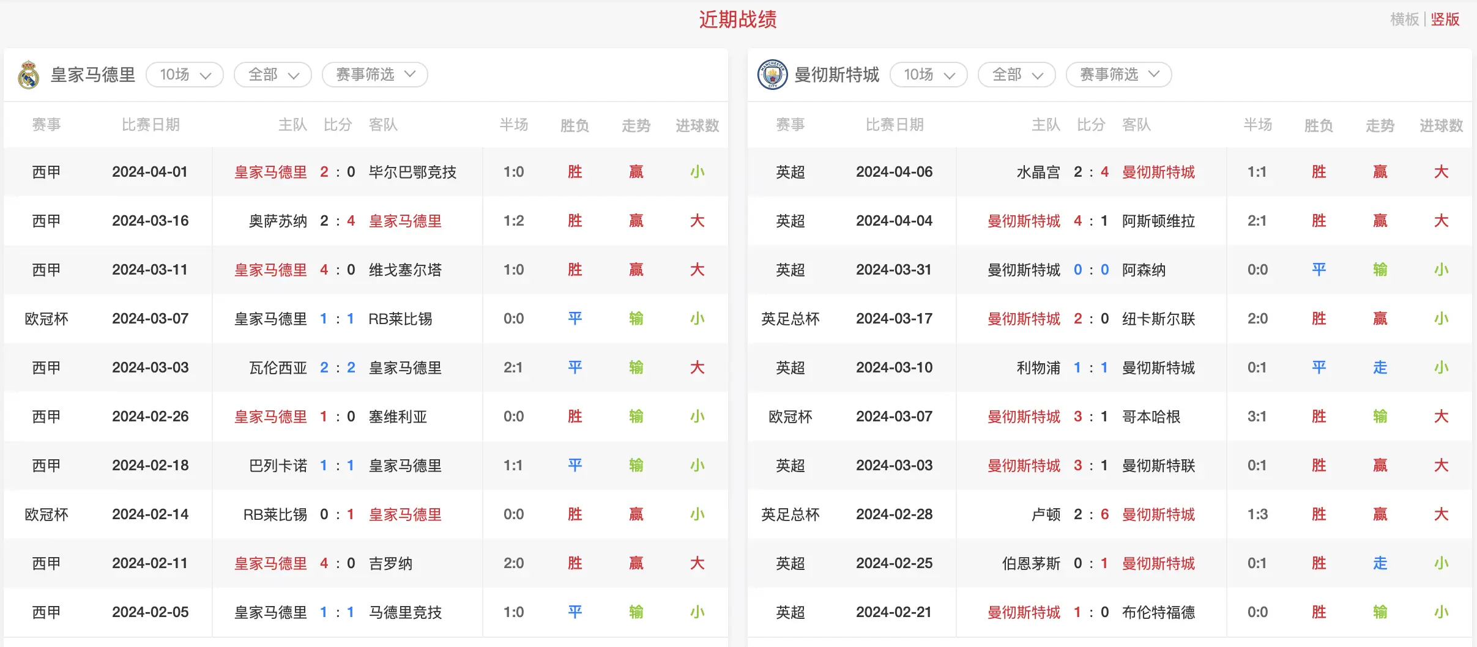Click the 走 trend in 伯恩茅斯 row

(x=1380, y=563)
